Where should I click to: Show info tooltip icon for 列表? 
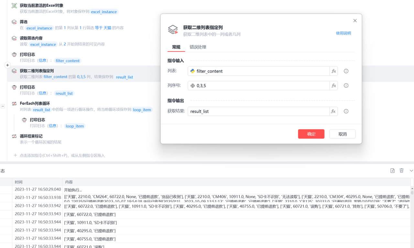346,71
